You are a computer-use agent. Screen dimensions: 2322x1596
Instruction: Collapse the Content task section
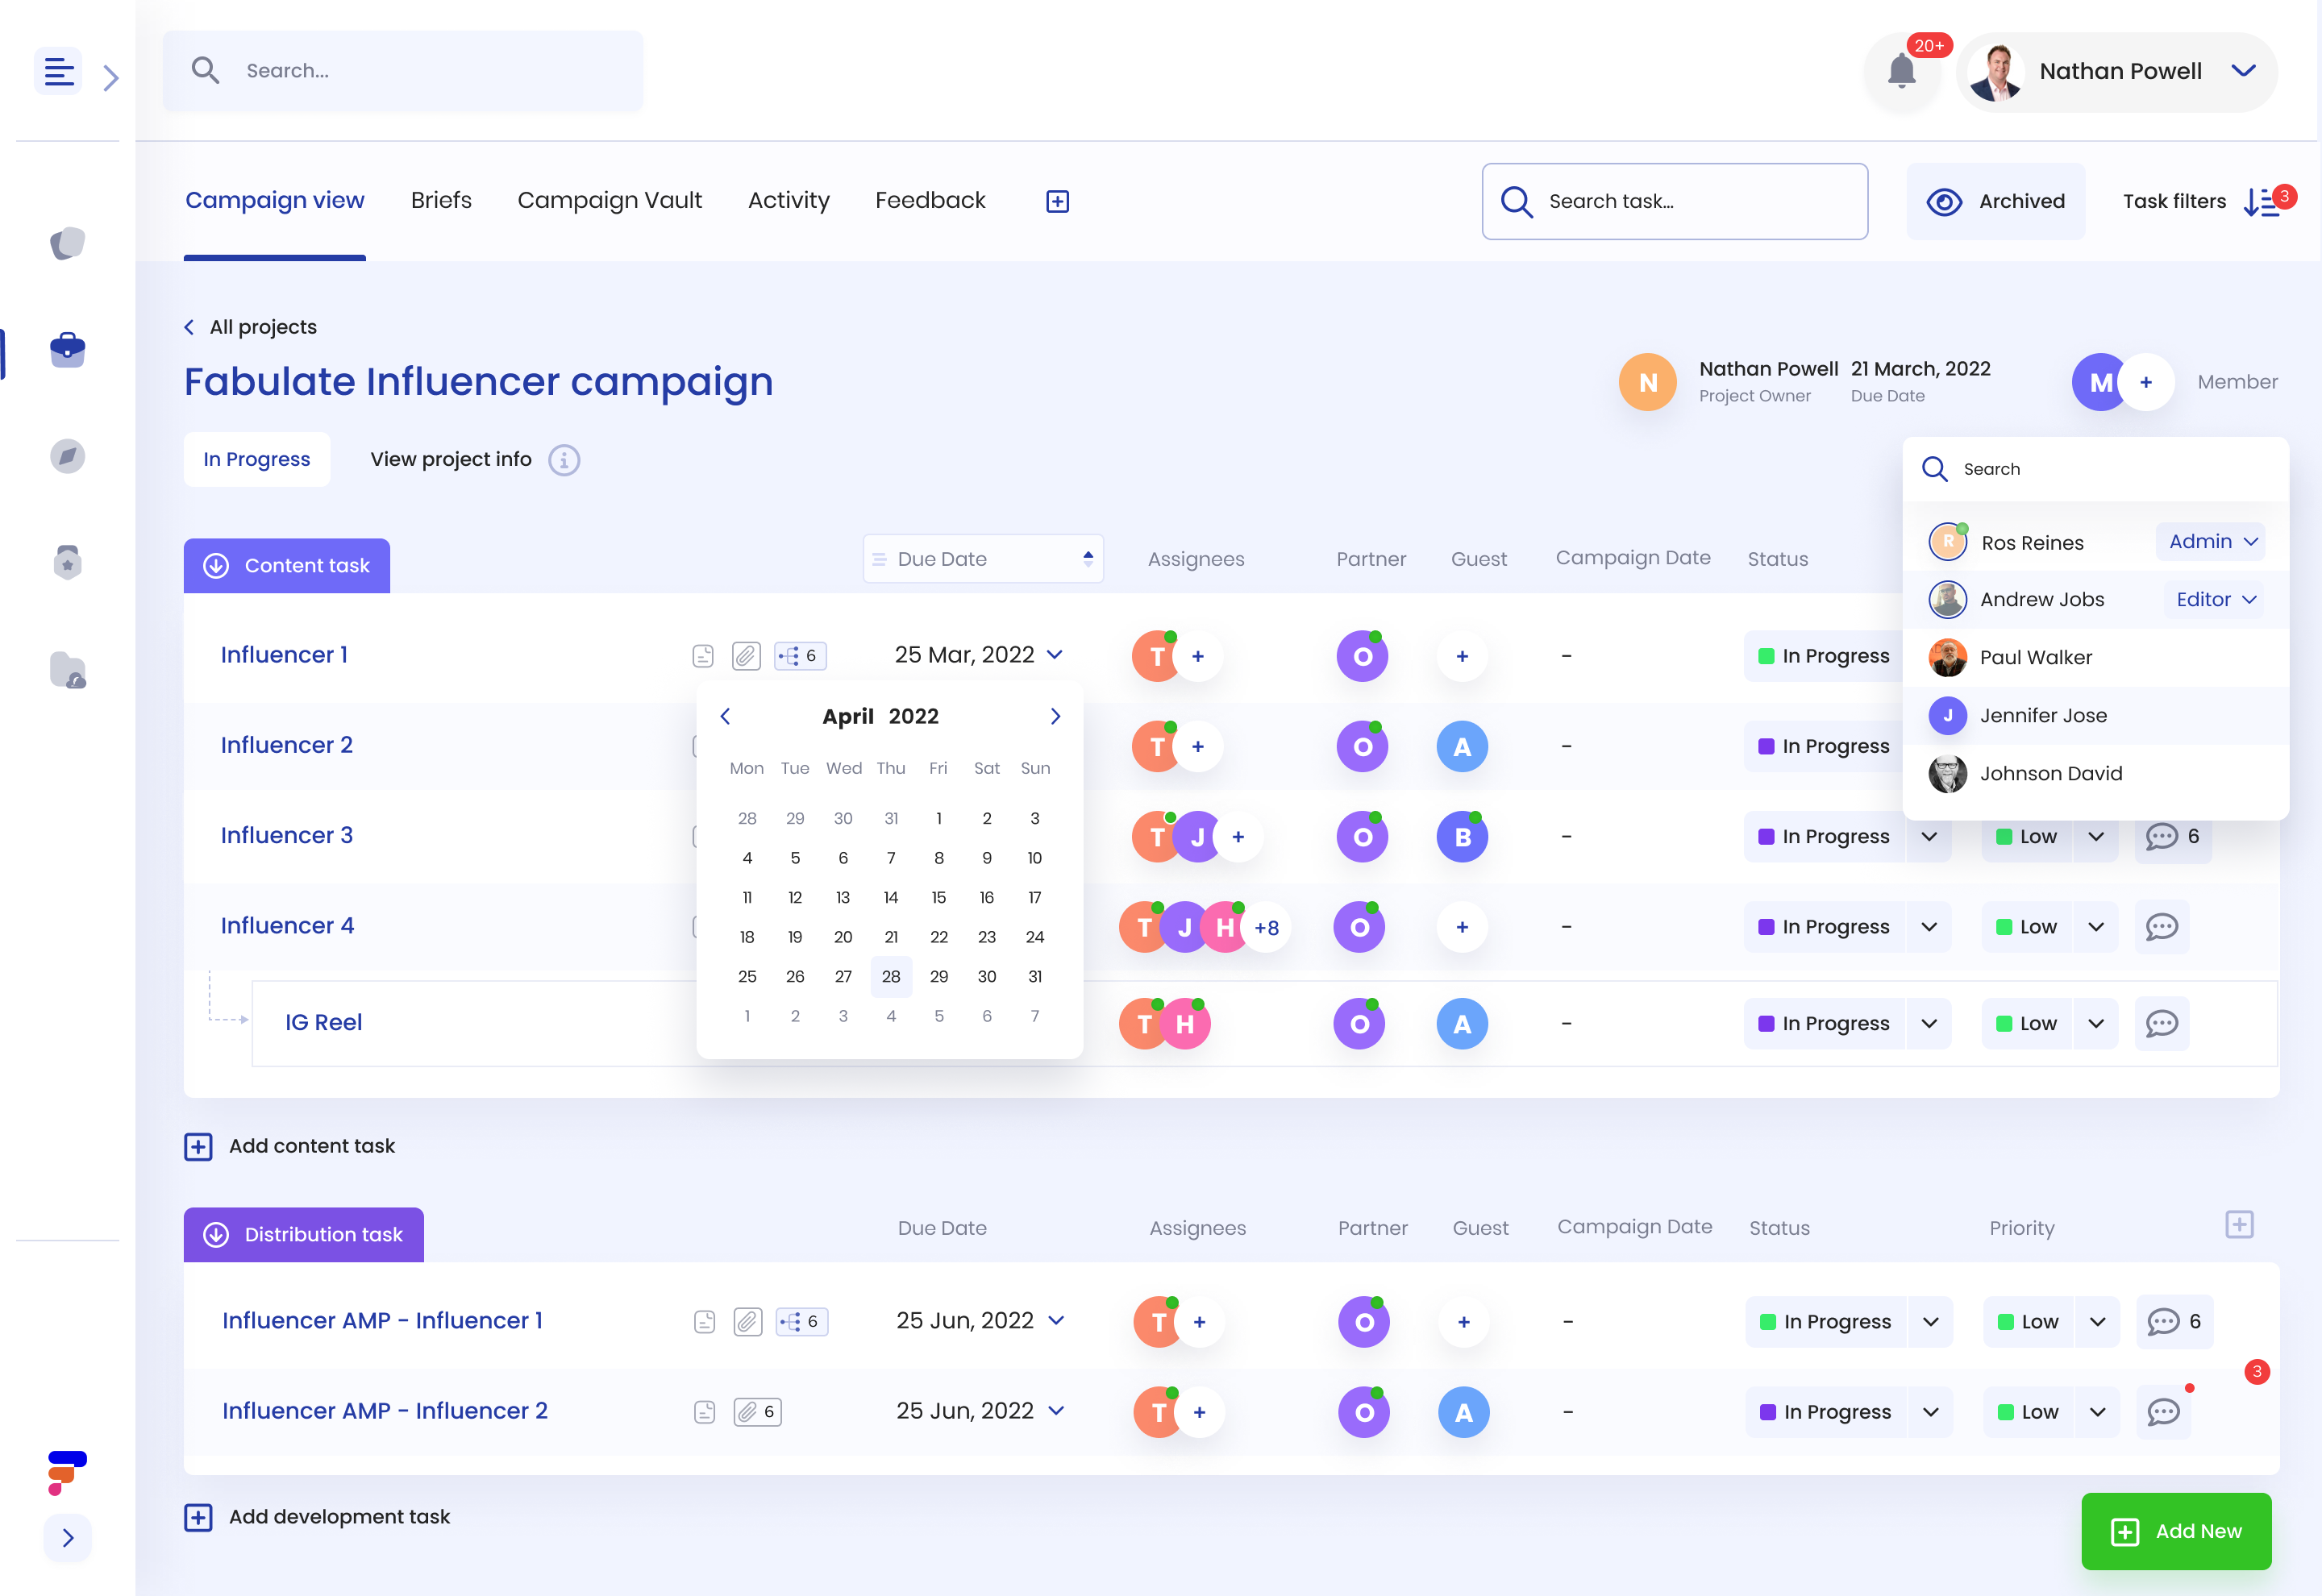(x=216, y=566)
